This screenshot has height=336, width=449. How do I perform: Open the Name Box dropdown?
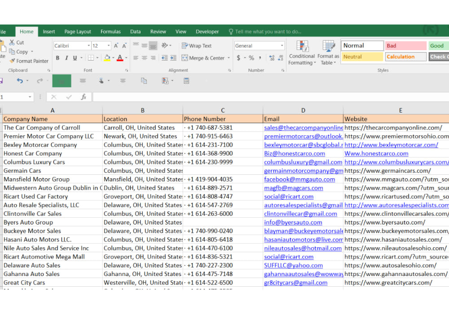pyautogui.click(x=30, y=97)
